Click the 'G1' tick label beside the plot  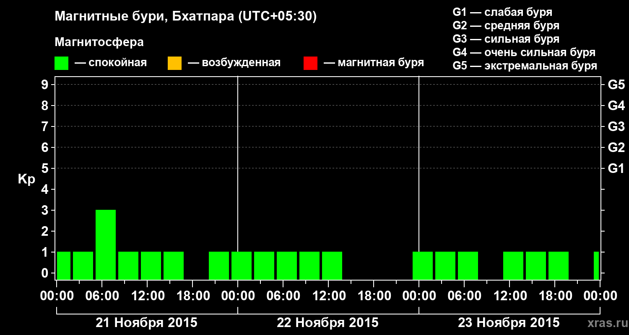(x=616, y=168)
